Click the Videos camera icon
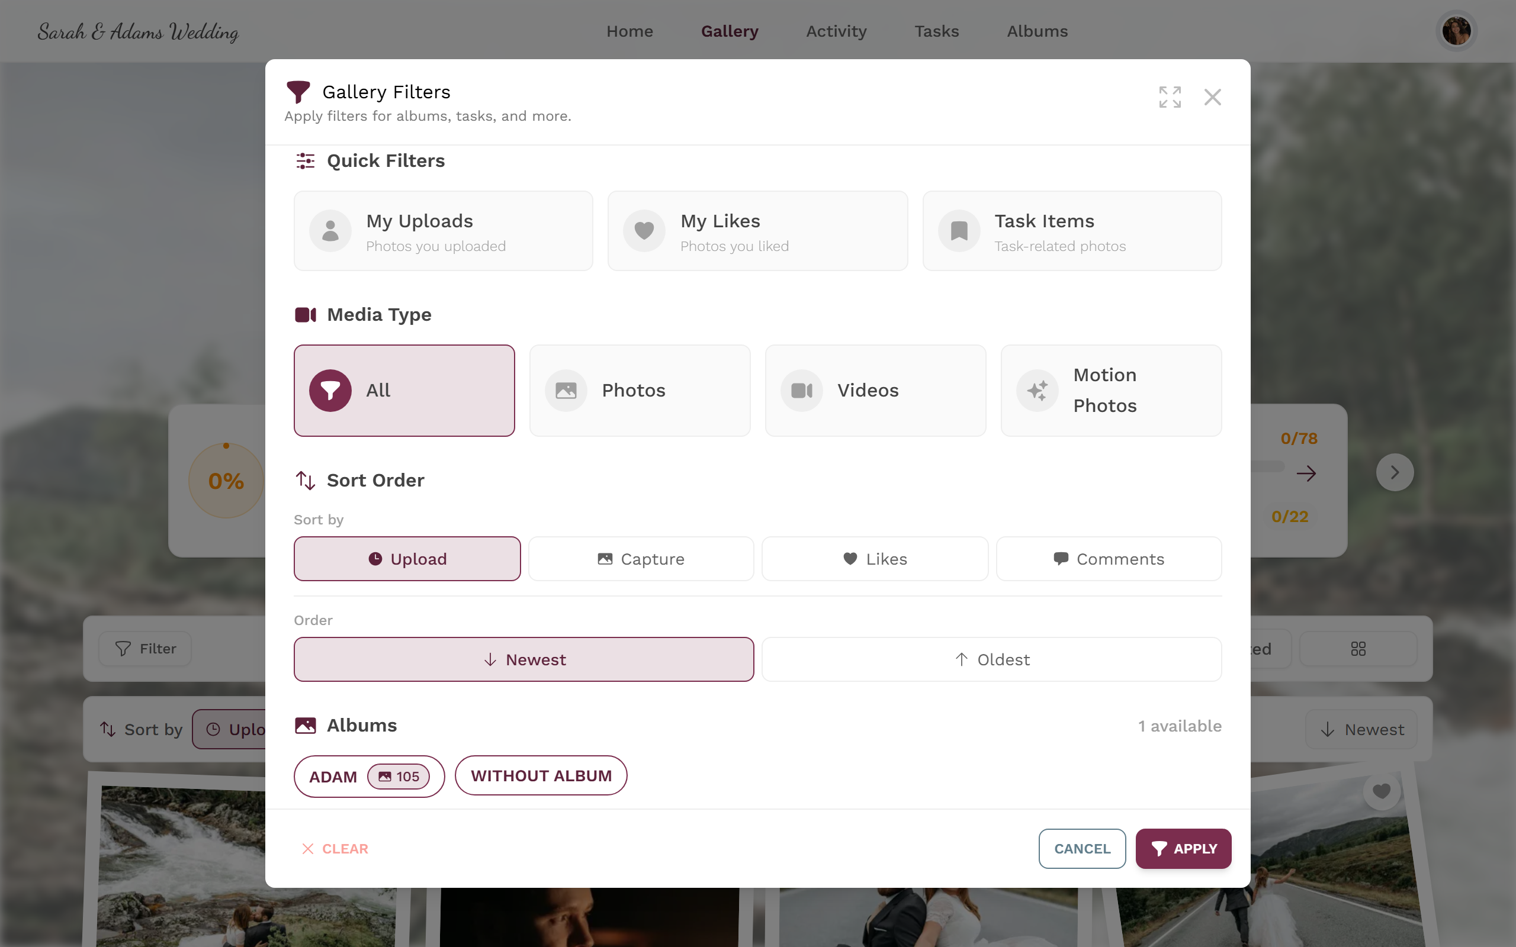 [802, 391]
